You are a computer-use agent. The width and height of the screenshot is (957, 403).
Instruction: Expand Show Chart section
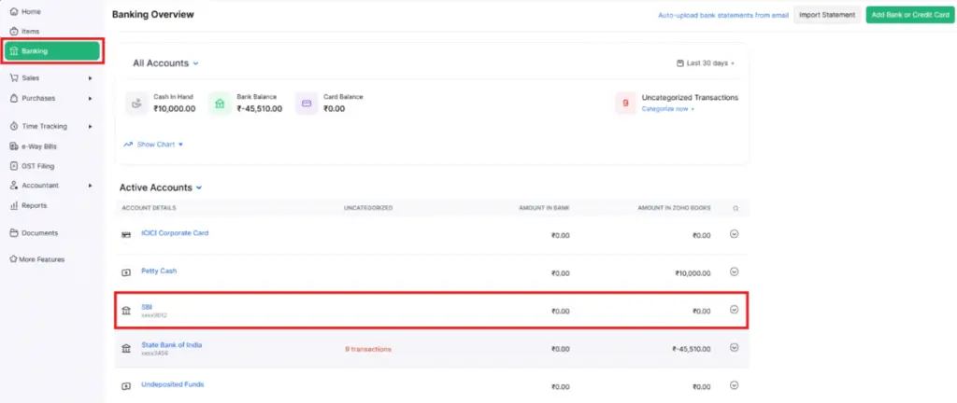(x=153, y=145)
